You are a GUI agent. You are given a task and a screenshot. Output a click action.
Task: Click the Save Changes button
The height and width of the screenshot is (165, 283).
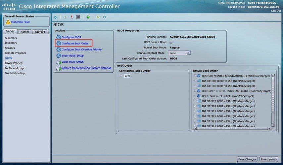click(x=247, y=159)
